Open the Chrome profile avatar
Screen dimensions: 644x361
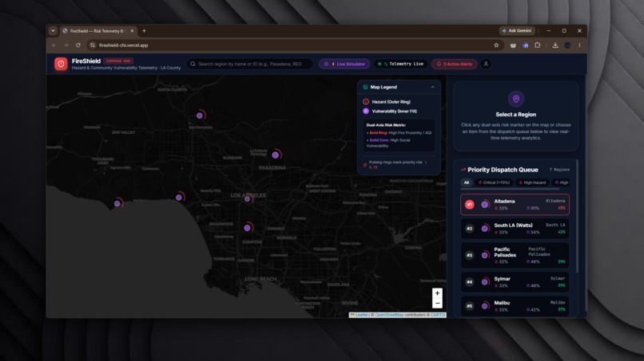tap(567, 45)
